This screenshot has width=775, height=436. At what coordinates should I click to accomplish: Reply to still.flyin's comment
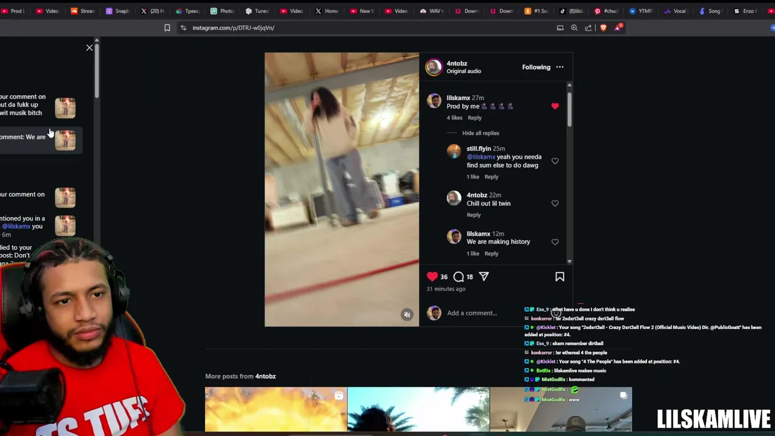(x=491, y=177)
